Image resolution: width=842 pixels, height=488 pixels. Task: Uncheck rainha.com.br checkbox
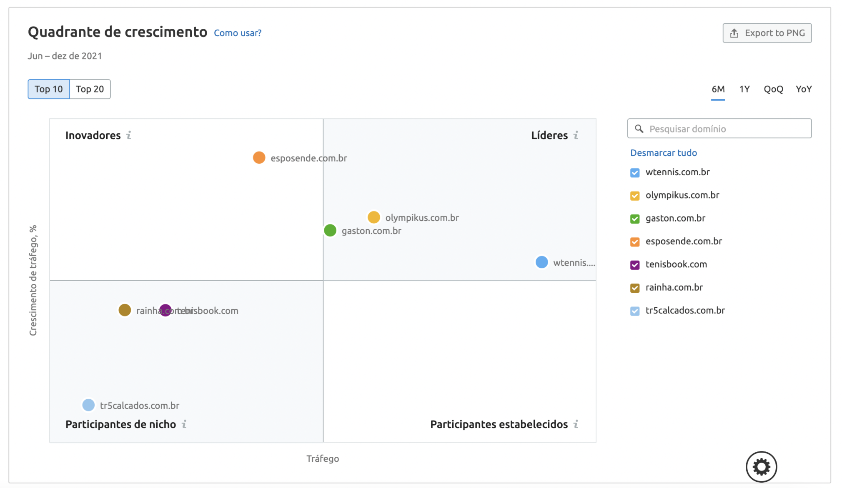click(635, 288)
